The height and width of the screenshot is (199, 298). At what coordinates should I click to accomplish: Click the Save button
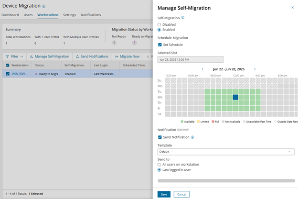coord(164,194)
